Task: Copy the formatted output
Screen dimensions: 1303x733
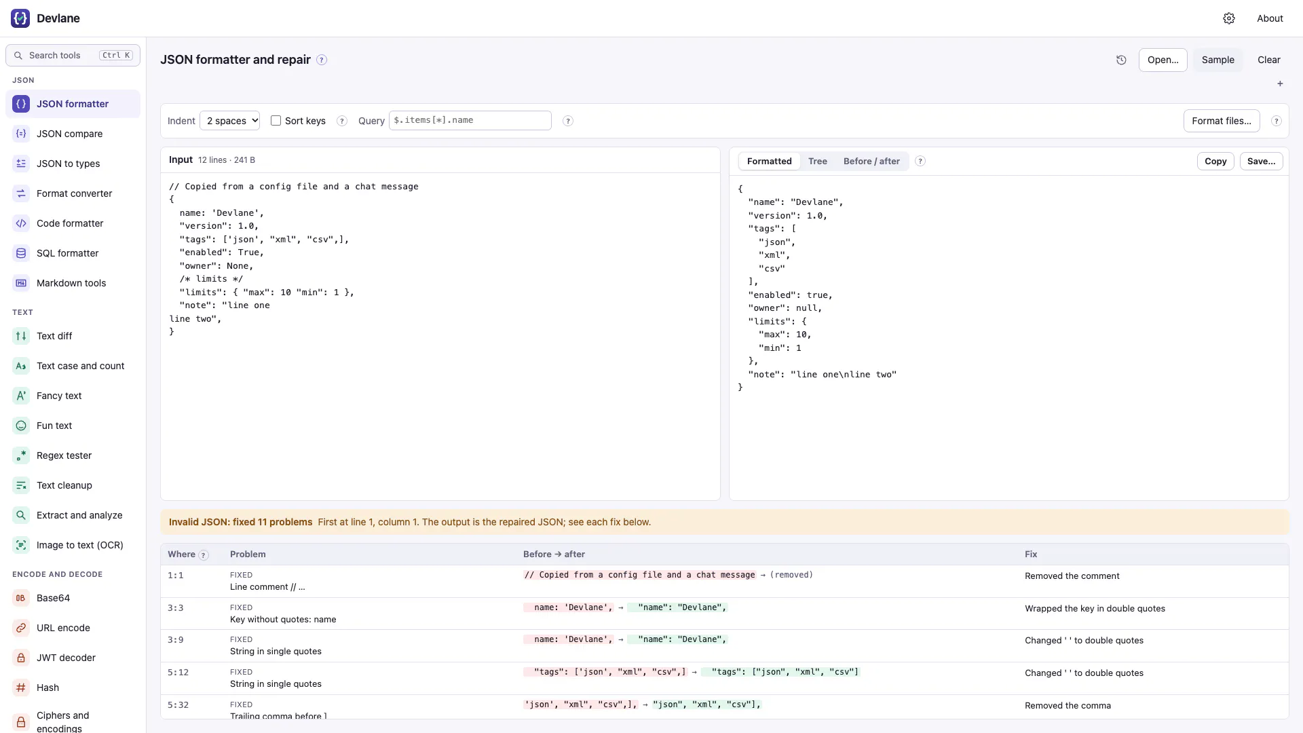Action: [1215, 161]
